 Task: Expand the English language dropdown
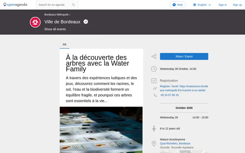point(202,5)
